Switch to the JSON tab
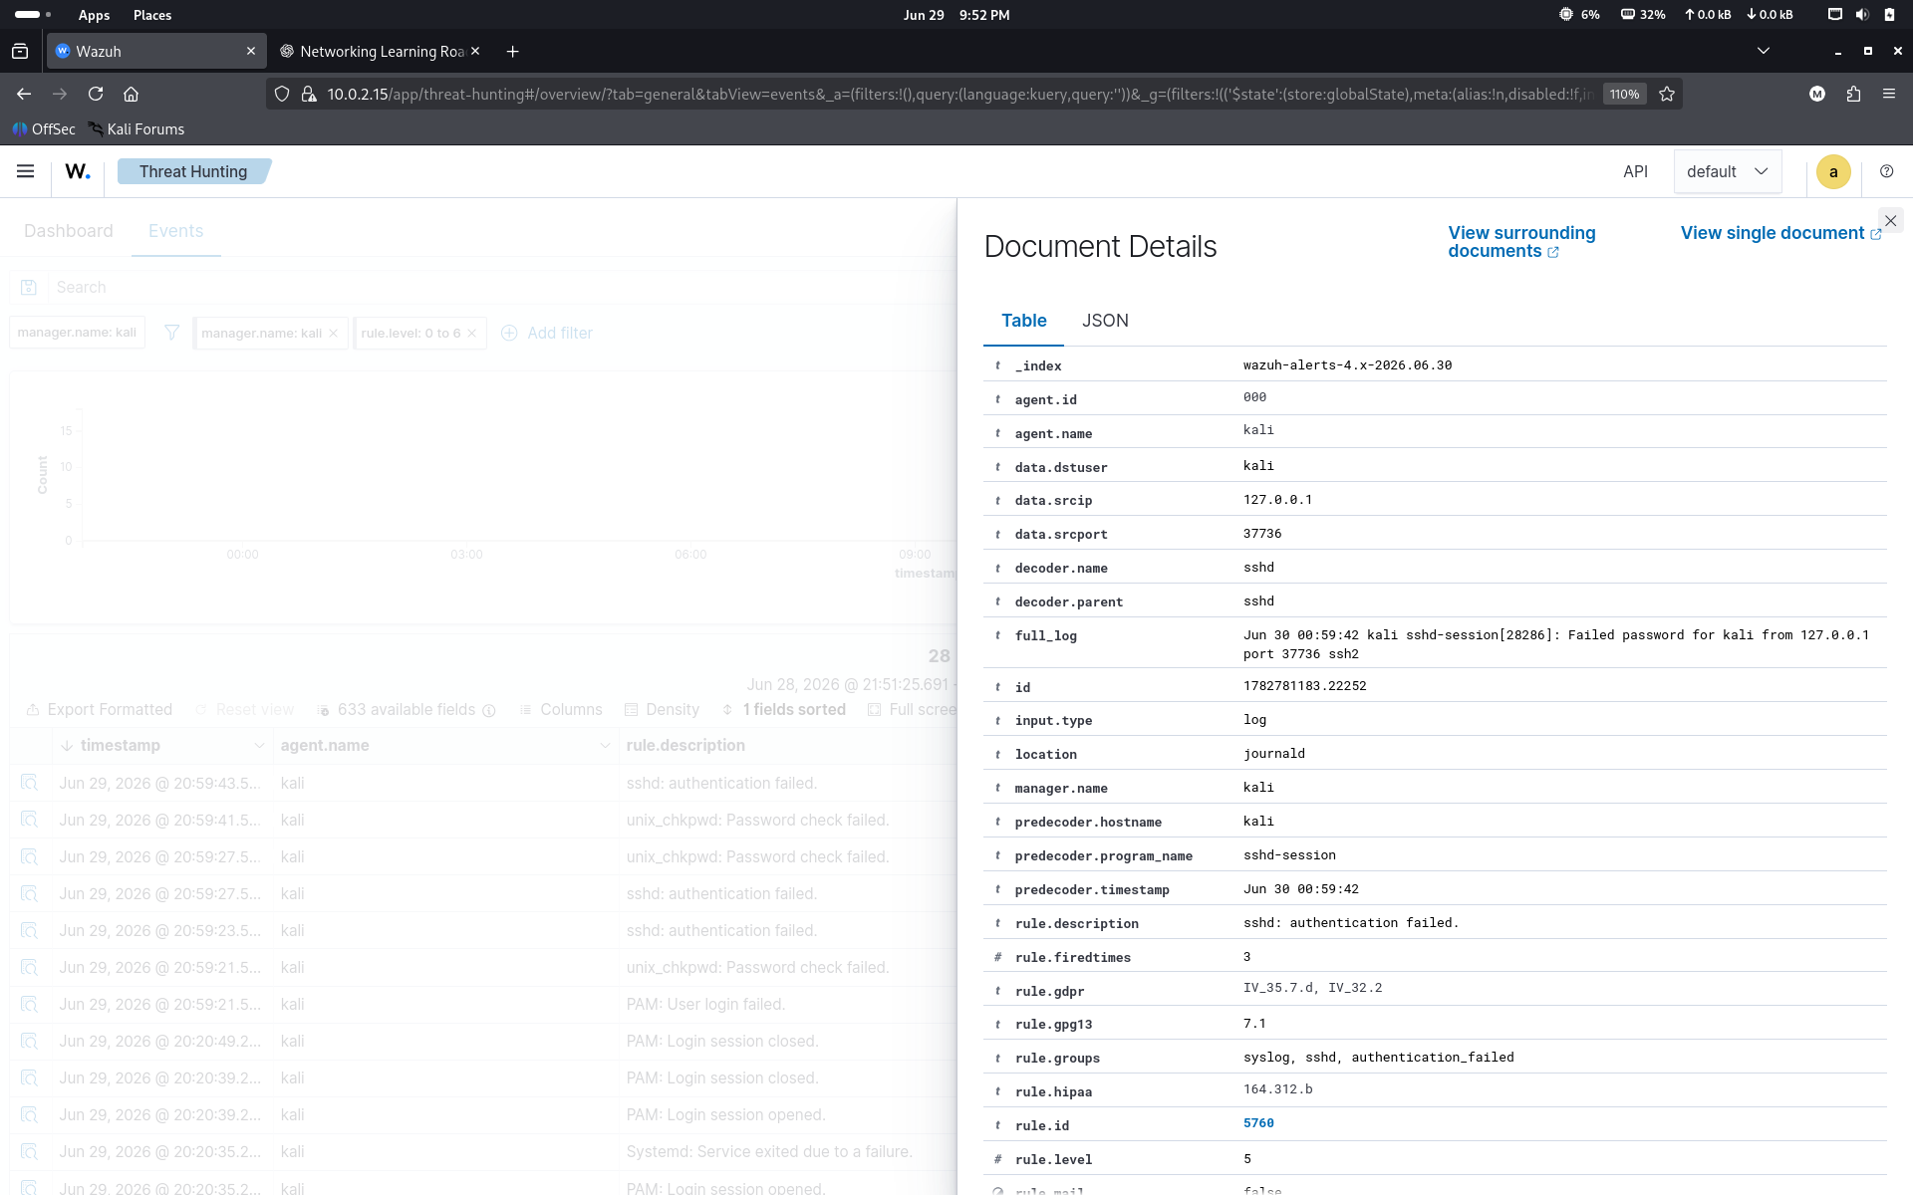The width and height of the screenshot is (1913, 1195). [1105, 321]
